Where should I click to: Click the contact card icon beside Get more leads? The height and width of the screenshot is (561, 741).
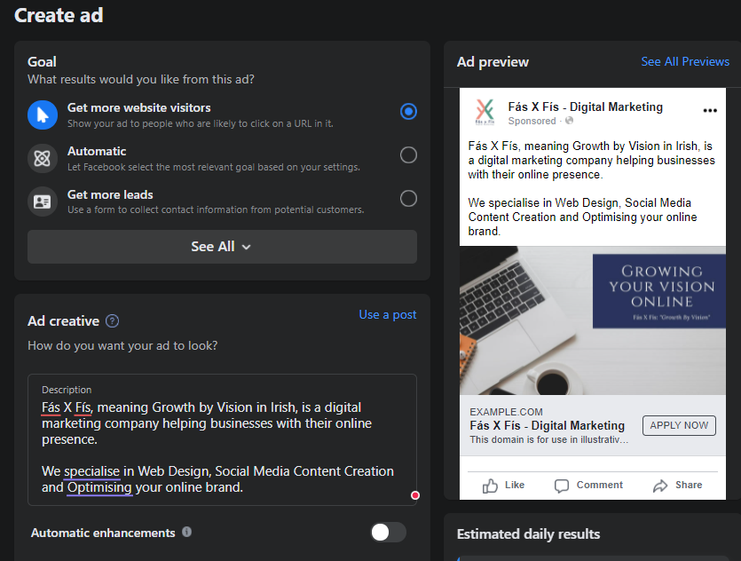click(43, 201)
